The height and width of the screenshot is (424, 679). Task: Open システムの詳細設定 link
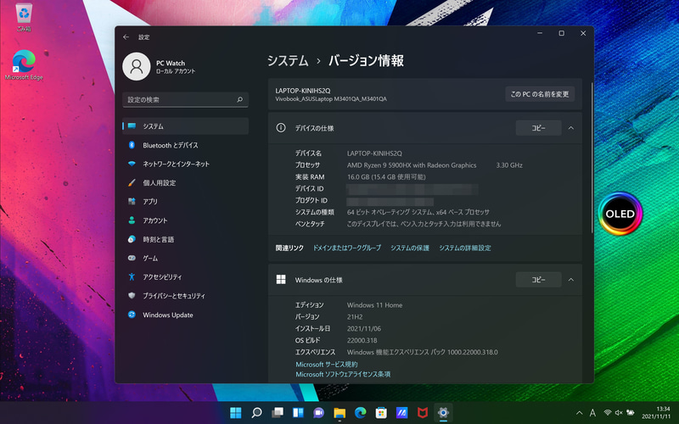(x=465, y=248)
